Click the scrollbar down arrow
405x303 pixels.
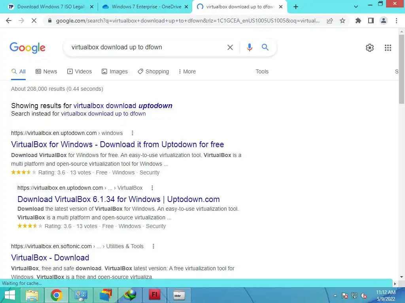tap(401, 277)
